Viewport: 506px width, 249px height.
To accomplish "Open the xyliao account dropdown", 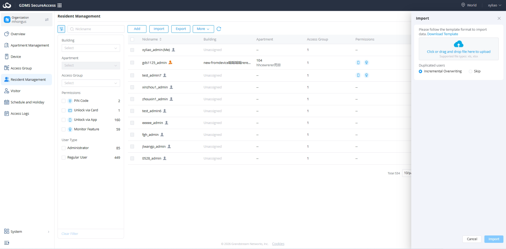I will click(494, 5).
